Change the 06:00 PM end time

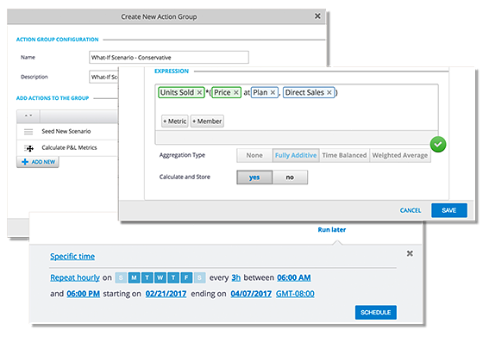[x=84, y=294]
